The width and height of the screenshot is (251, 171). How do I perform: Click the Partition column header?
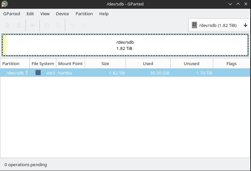(x=15, y=63)
